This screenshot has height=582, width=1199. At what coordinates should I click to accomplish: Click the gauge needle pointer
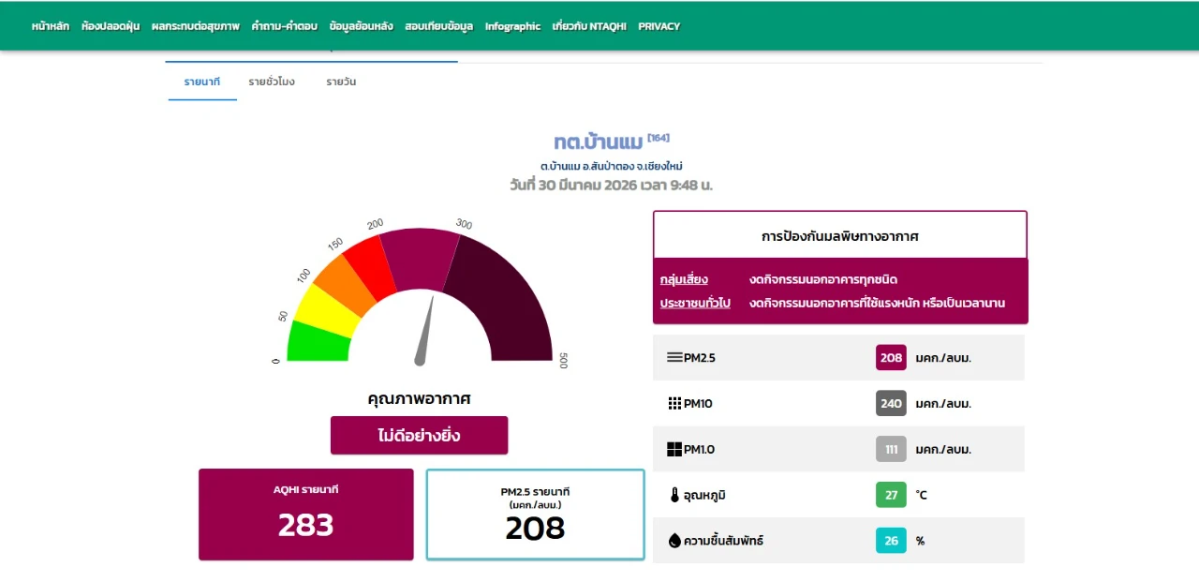click(x=426, y=333)
